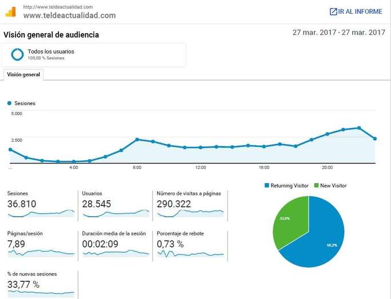Click the blue Returning Visitor legend square
The image size is (391, 299).
pos(266,186)
